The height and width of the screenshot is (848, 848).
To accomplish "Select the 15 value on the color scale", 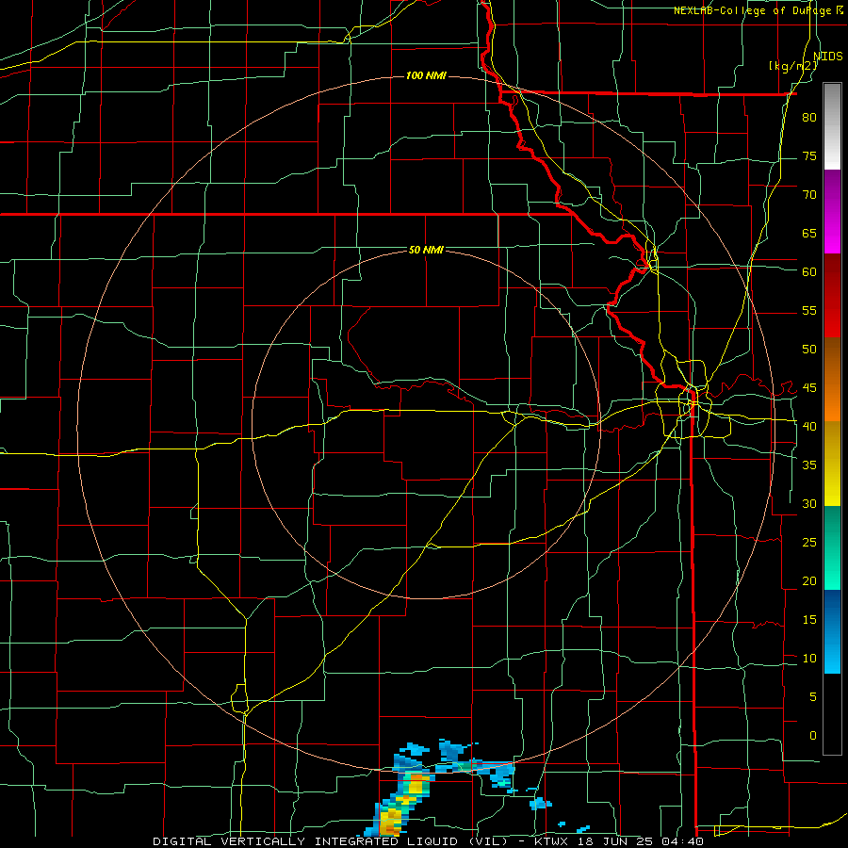I will click(x=809, y=620).
